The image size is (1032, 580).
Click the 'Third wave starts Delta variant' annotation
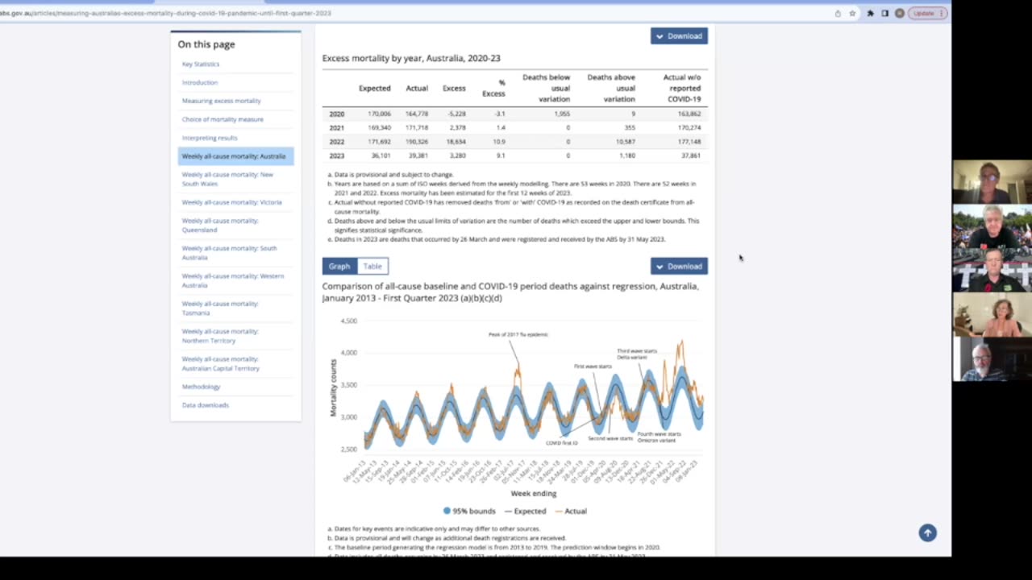637,354
